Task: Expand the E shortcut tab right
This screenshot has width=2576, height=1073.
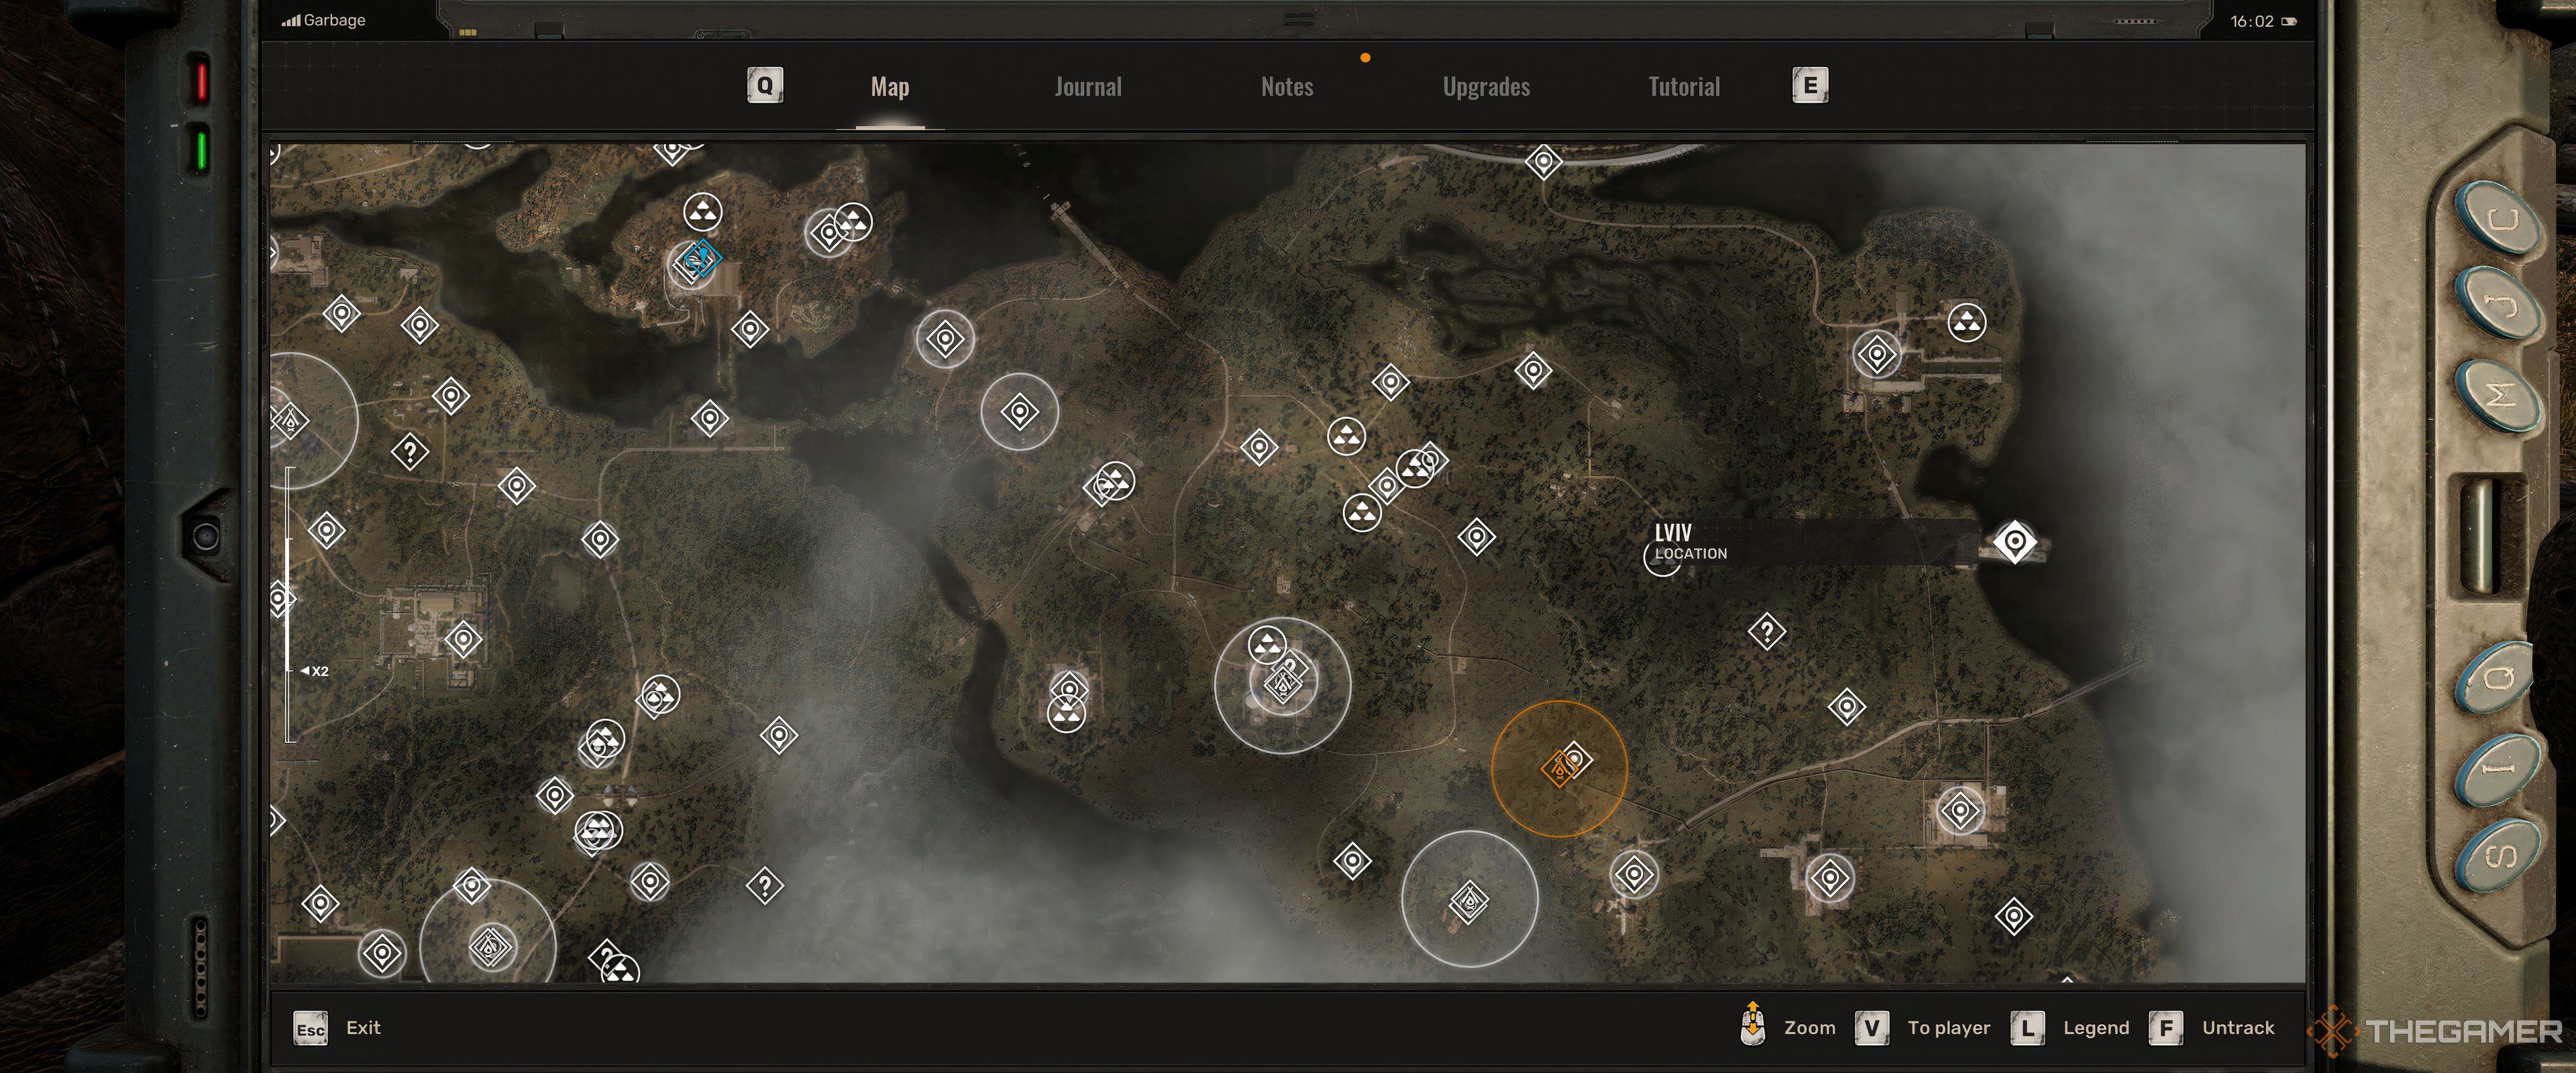Action: pos(1807,85)
